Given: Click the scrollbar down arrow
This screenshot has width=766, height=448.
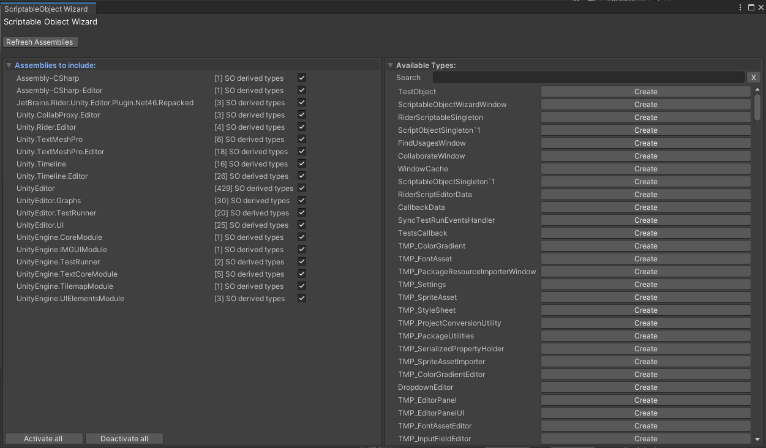Looking at the screenshot, I should tap(757, 441).
